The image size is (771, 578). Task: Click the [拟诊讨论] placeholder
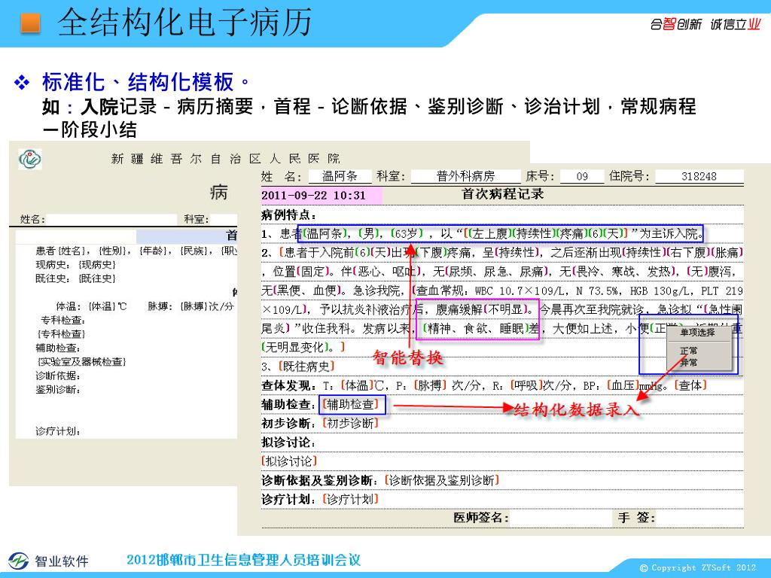coord(289,461)
